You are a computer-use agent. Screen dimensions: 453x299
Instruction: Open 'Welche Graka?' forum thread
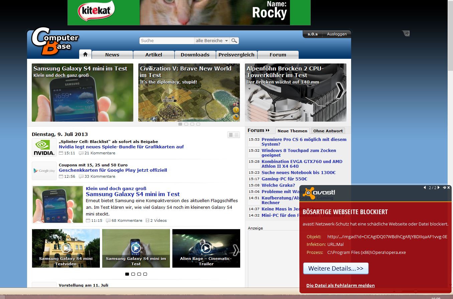click(278, 185)
